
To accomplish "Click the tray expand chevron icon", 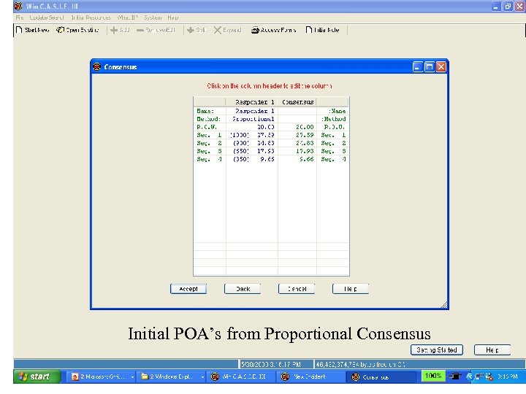I will [469, 376].
